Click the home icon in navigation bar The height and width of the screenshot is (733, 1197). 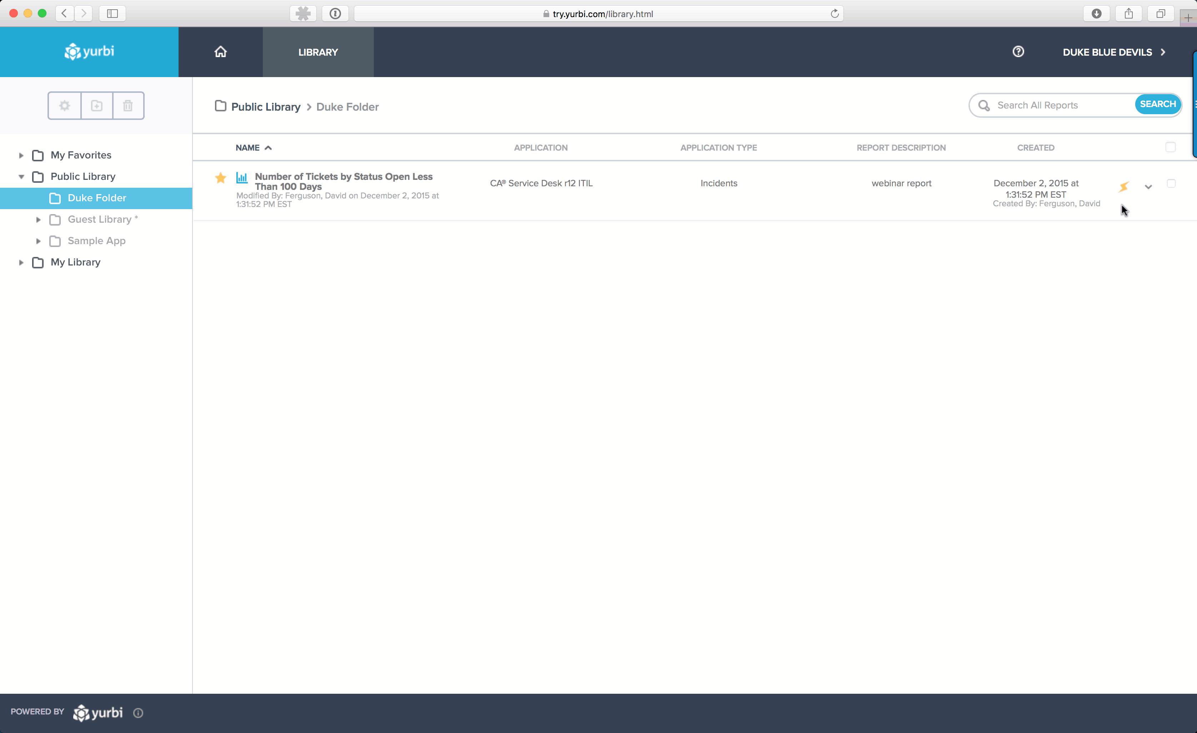point(221,52)
